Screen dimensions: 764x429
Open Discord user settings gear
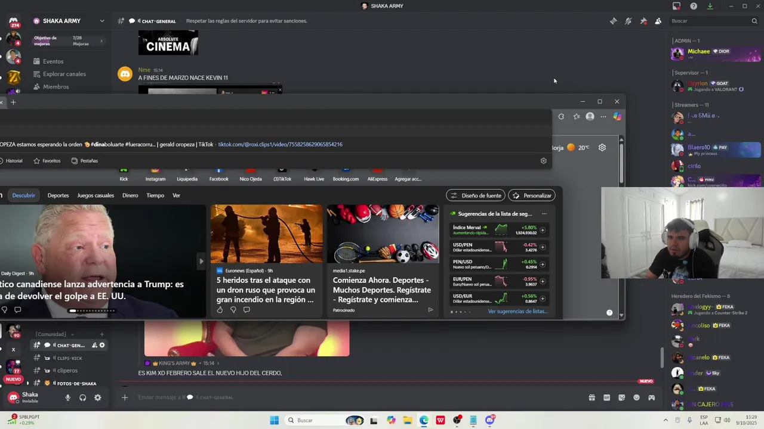pos(98,397)
